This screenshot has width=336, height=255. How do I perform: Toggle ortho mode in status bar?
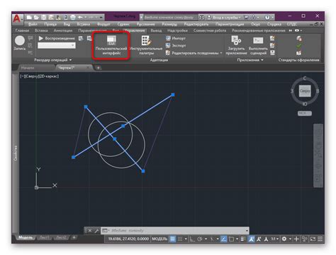[192, 239]
